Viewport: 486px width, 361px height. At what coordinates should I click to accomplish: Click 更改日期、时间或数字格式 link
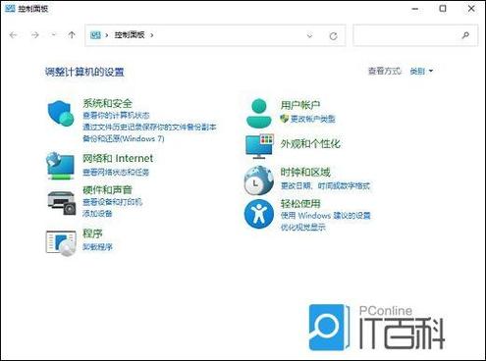325,186
